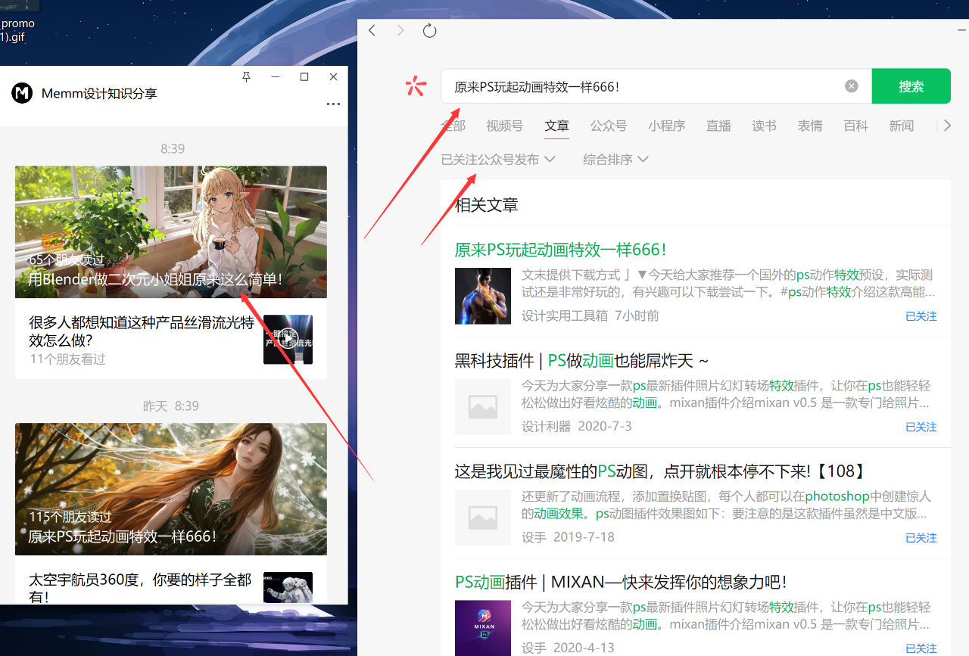This screenshot has width=969, height=656.
Task: Switch to the 表情 tab
Action: click(810, 126)
